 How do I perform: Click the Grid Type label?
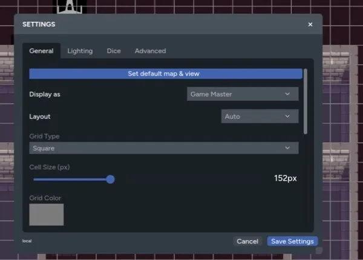point(44,136)
